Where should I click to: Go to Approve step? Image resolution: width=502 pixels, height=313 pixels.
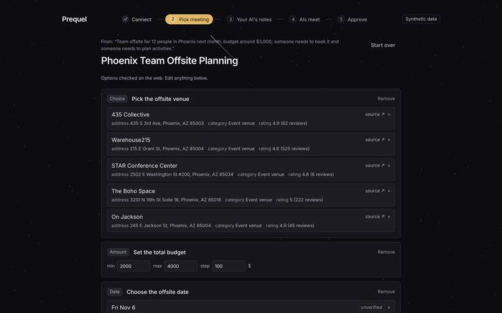[352, 19]
